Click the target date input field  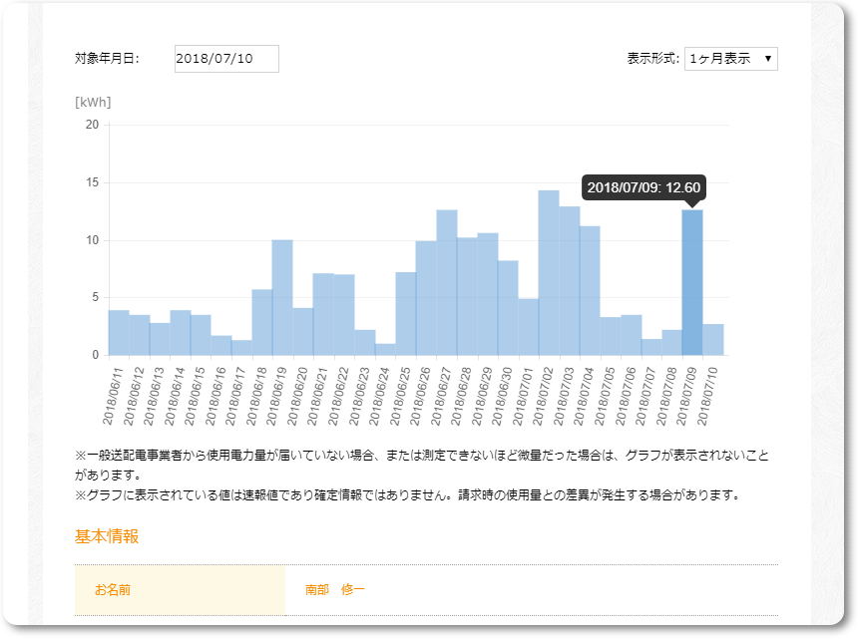point(226,59)
